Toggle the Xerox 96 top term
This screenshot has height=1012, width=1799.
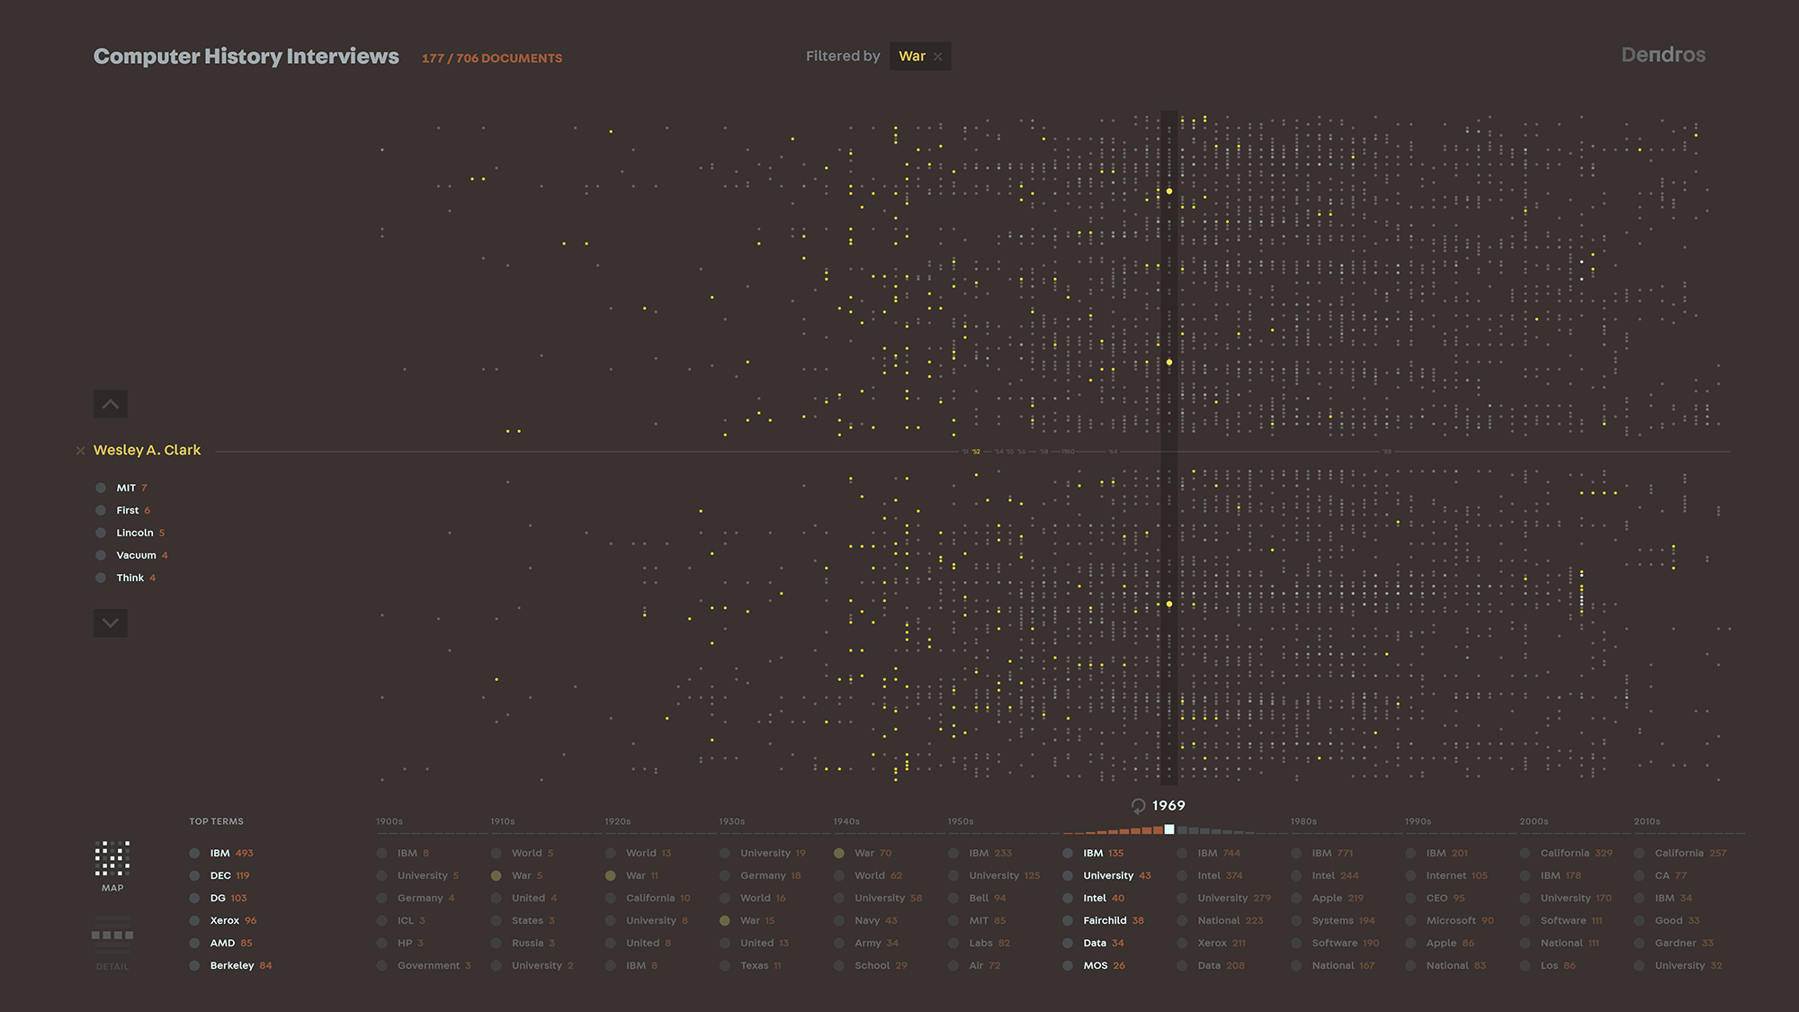tap(194, 921)
